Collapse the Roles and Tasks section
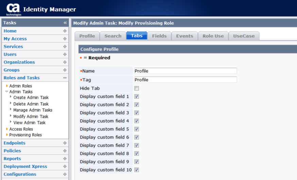Viewport: 297px width, 180px height. tap(65, 77)
